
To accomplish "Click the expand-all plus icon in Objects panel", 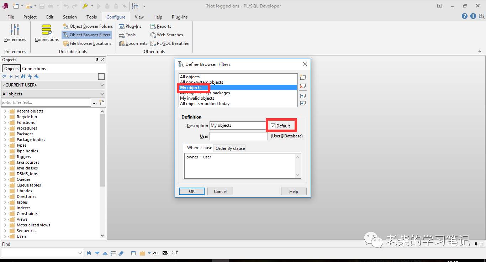I will click(11, 77).
